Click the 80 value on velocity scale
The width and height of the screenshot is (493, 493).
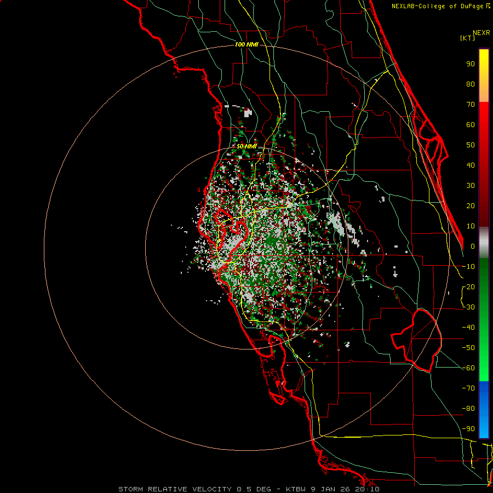point(471,84)
